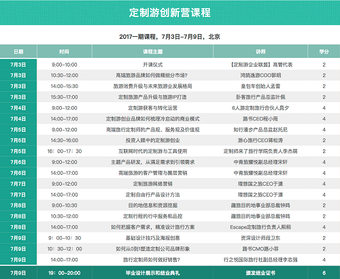The image size is (340, 279).
Task: Select the 定制旅游网络营销 topic cell
Action: pyautogui.click(x=152, y=184)
